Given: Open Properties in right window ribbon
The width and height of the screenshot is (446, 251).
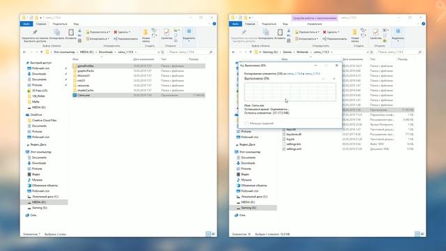Looking at the screenshot, I should (376, 34).
